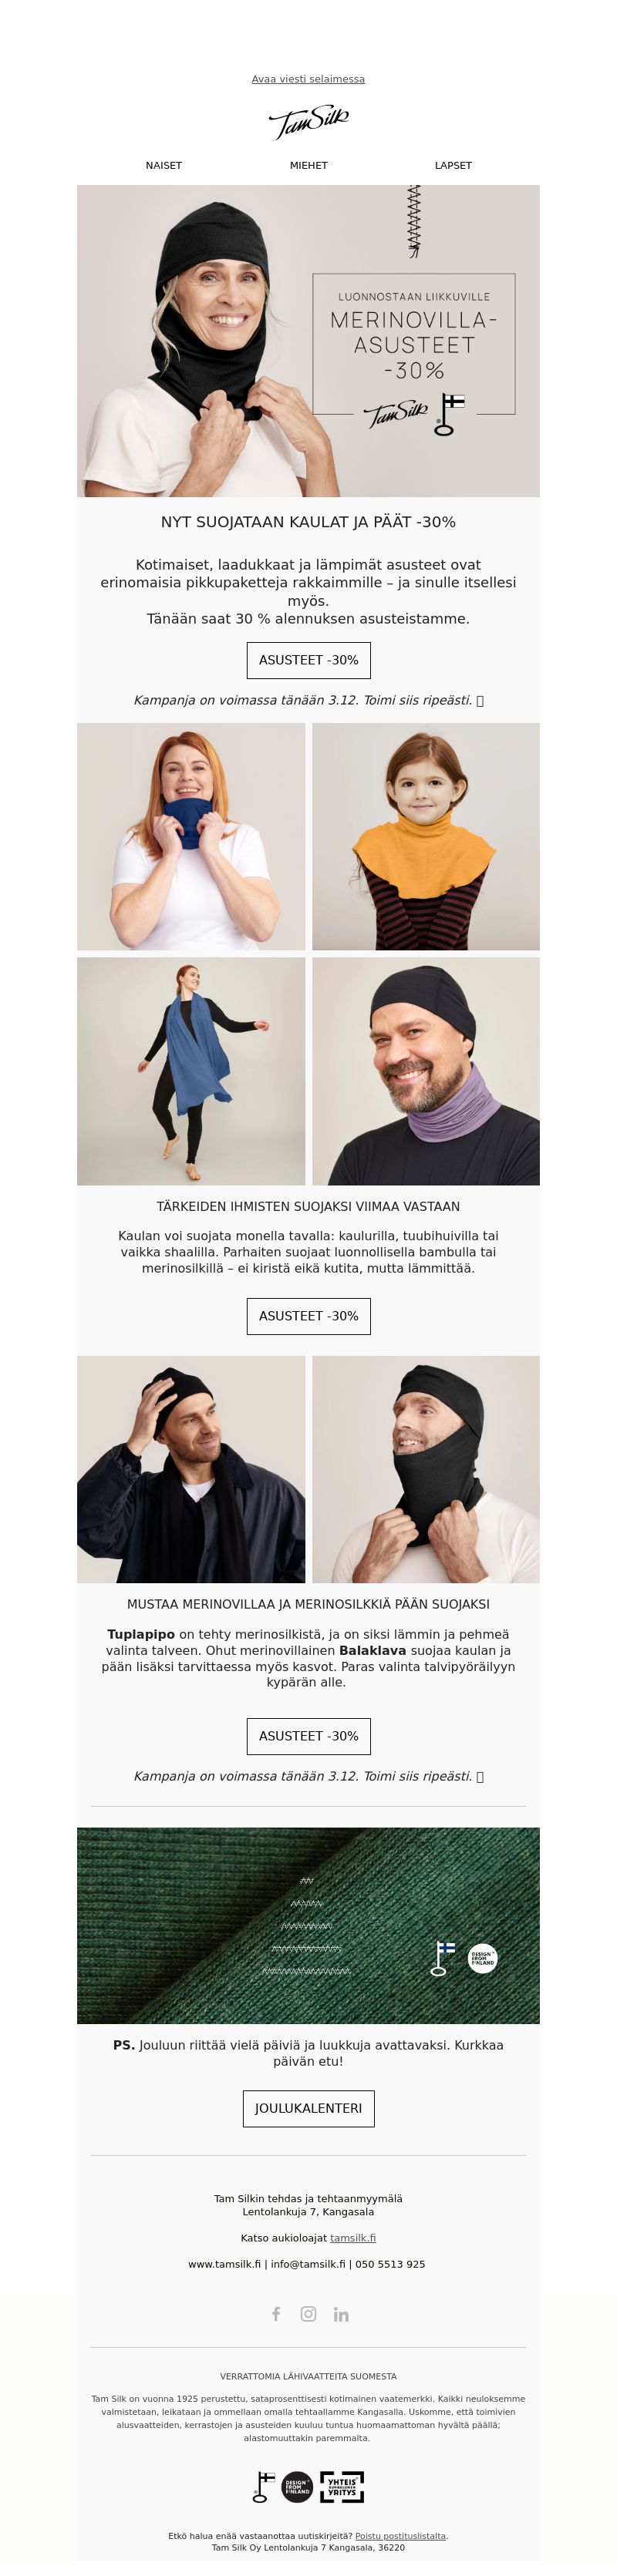This screenshot has height=2576, width=617.
Task: Click the Finnish key flag icon in footer
Action: (263, 2486)
